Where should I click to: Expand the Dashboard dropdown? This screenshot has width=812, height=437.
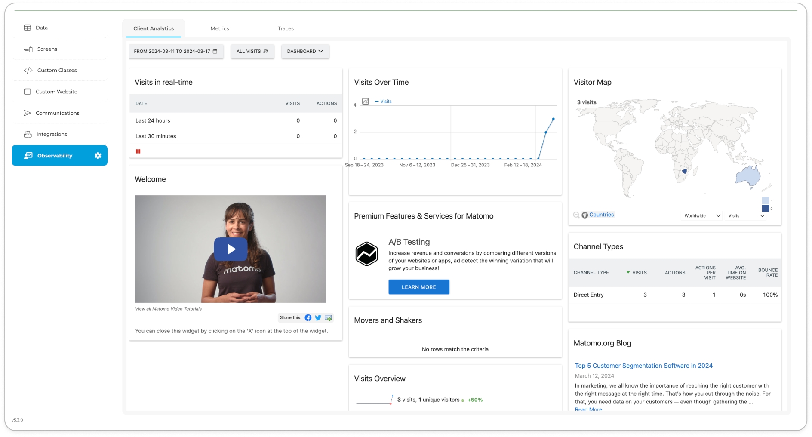305,51
